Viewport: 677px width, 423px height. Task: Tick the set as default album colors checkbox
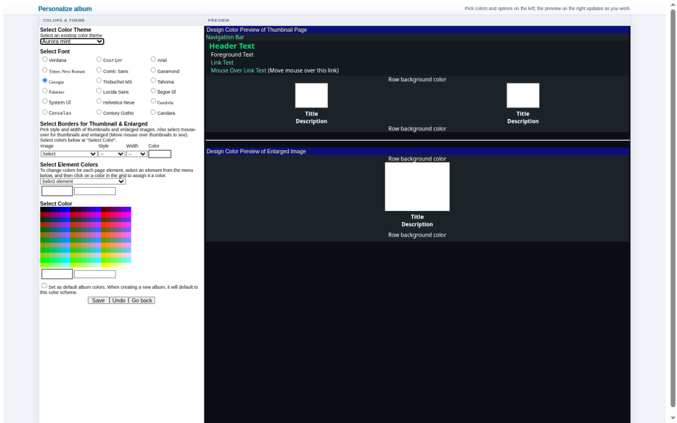pos(44,286)
